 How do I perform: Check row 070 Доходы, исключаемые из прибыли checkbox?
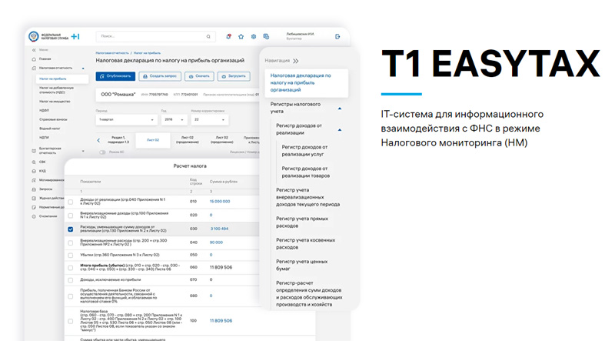(x=71, y=280)
